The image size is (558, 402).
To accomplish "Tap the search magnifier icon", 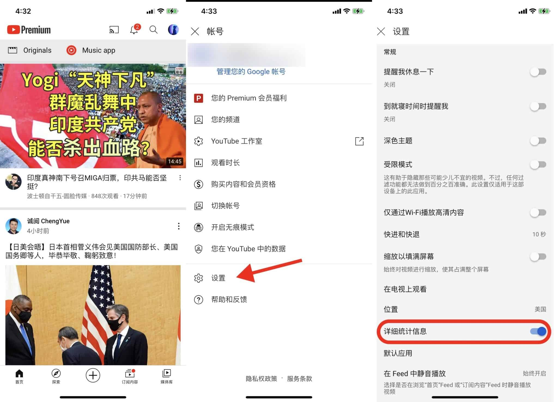I will pos(154,30).
